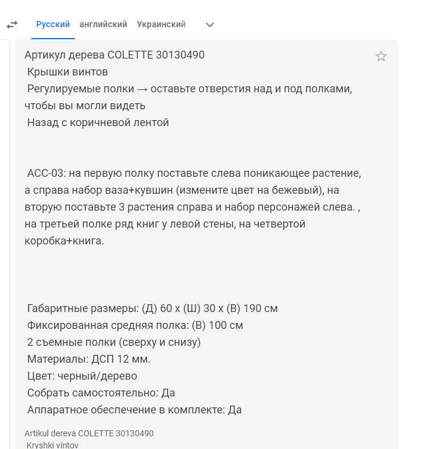Switch to the английский language tab
Screen dimensions: 436x449
point(103,24)
